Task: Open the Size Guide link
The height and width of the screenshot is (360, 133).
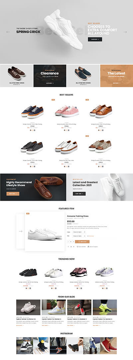Action: coord(90,236)
